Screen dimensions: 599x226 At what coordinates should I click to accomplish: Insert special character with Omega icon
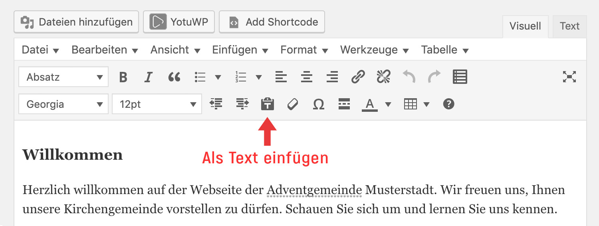tap(318, 104)
